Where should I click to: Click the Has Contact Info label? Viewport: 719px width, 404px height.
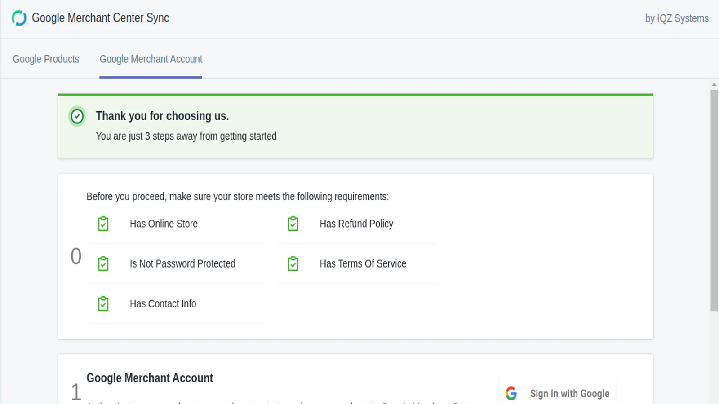163,304
